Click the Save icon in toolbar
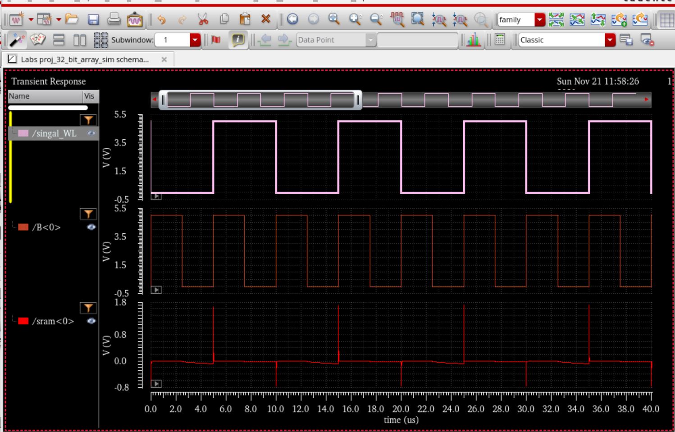Viewport: 675px width, 432px height. (x=93, y=19)
